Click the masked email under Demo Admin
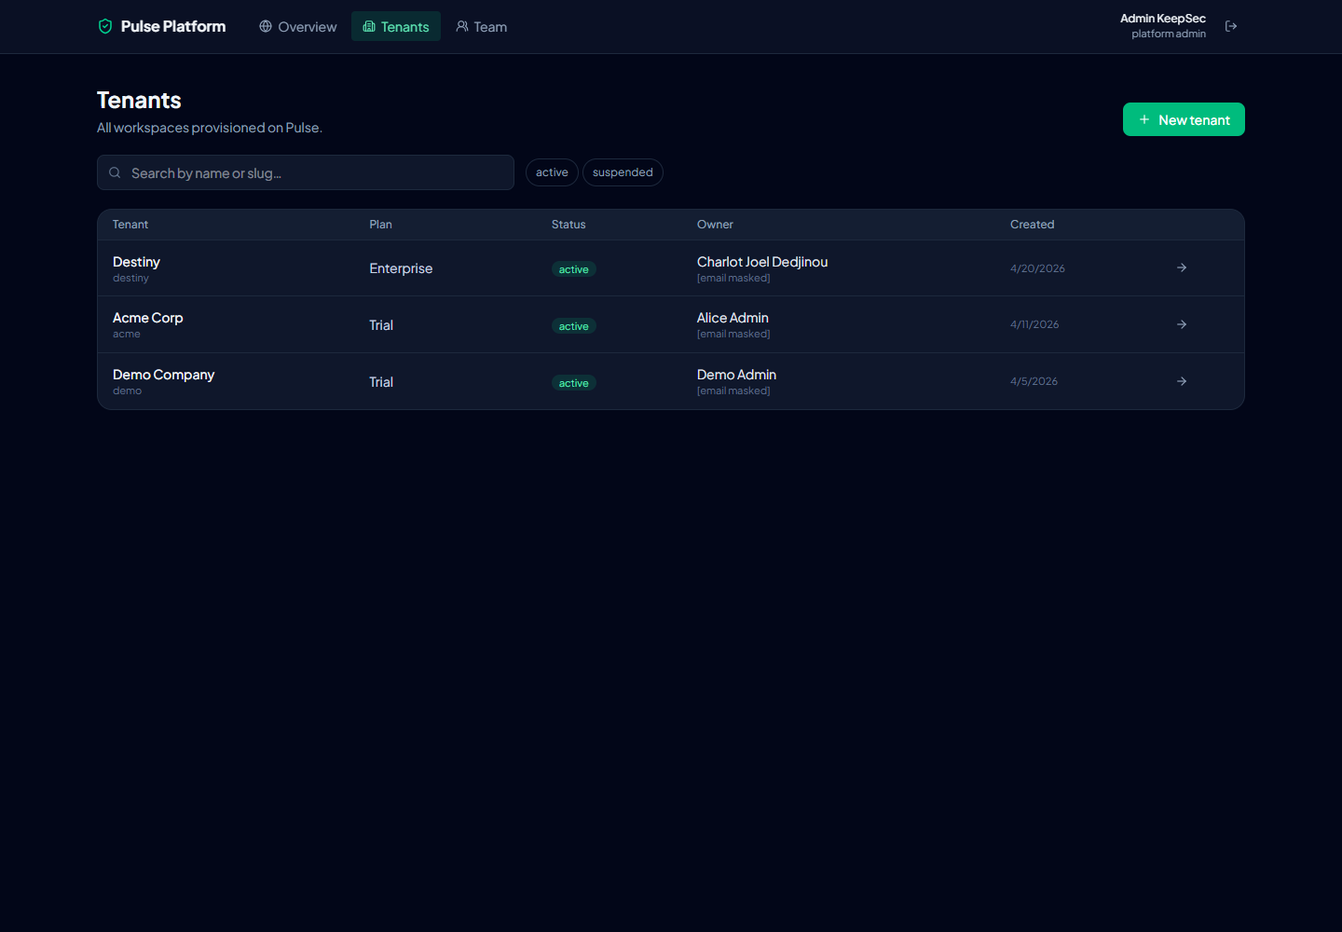Image resolution: width=1342 pixels, height=932 pixels. [x=733, y=391]
